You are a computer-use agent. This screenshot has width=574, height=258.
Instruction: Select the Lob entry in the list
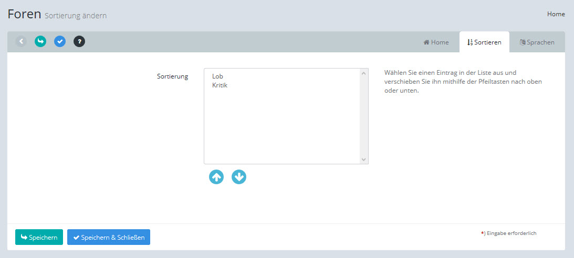click(218, 76)
